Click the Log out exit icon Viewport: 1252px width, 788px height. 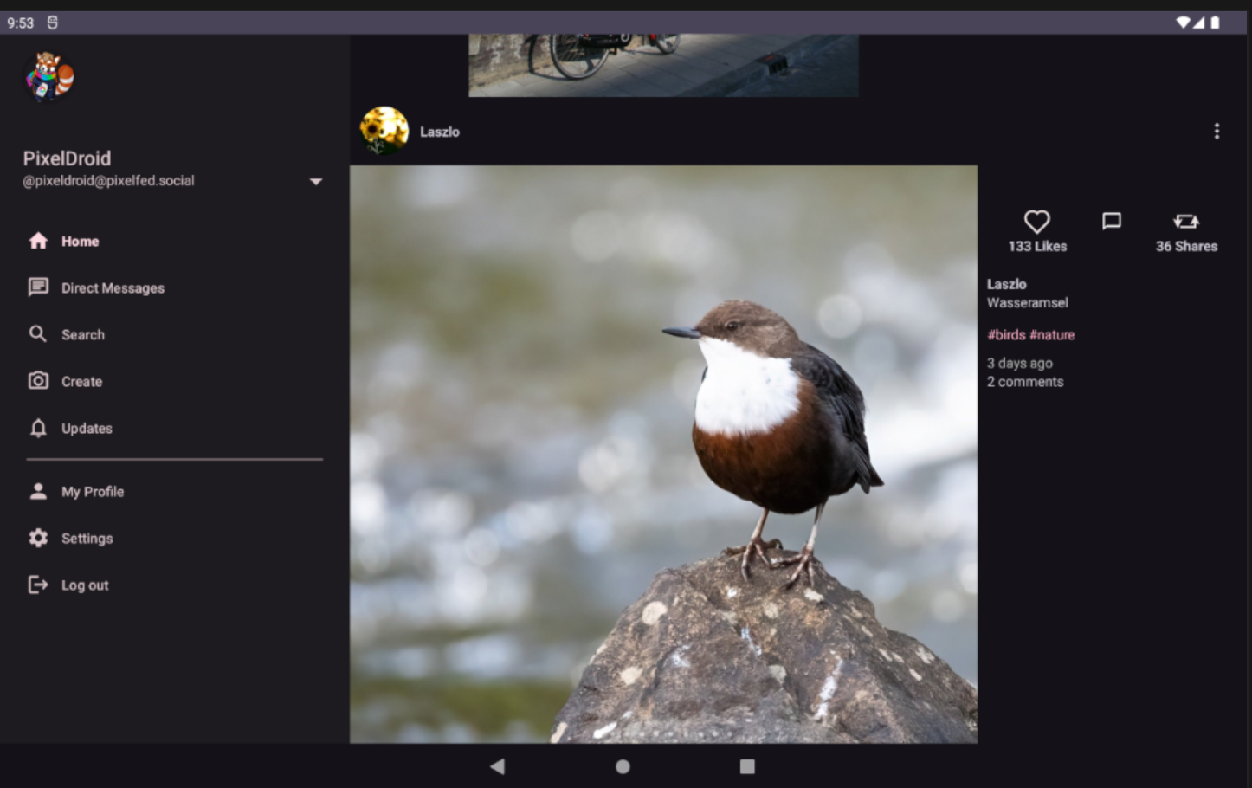[x=38, y=585]
